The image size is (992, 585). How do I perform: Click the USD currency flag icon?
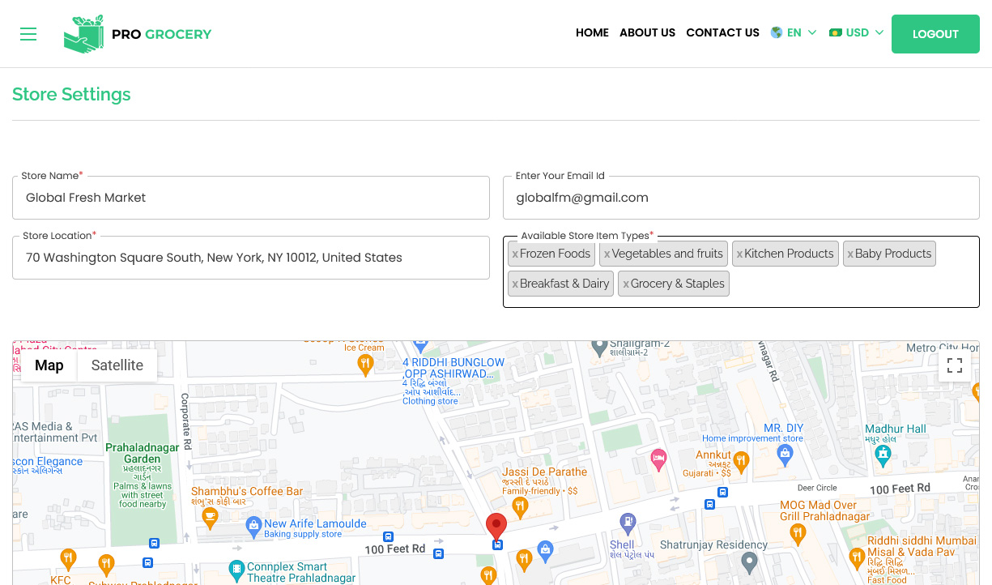click(836, 33)
